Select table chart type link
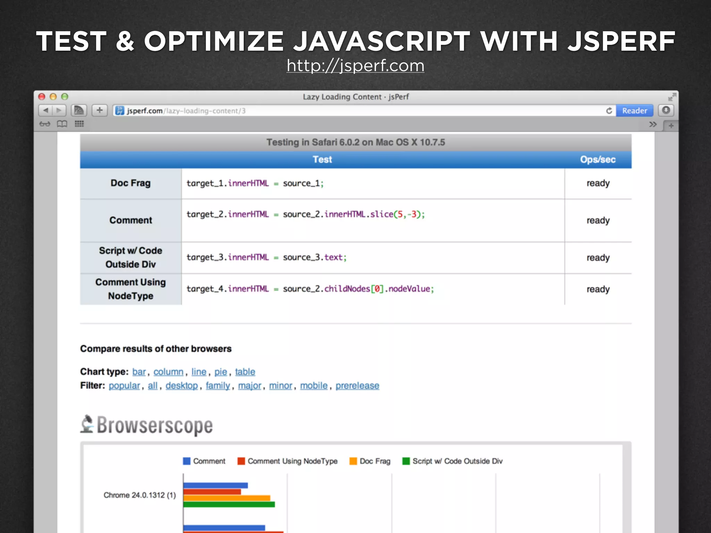Viewport: 711px width, 533px height. [x=245, y=372]
